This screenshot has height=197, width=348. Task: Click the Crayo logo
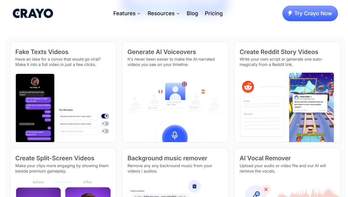click(33, 13)
